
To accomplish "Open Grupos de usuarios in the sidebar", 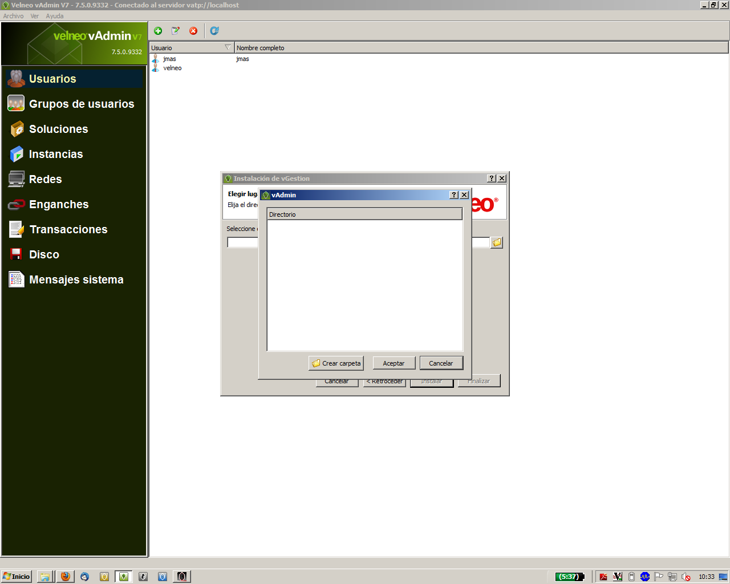I will pyautogui.click(x=74, y=104).
